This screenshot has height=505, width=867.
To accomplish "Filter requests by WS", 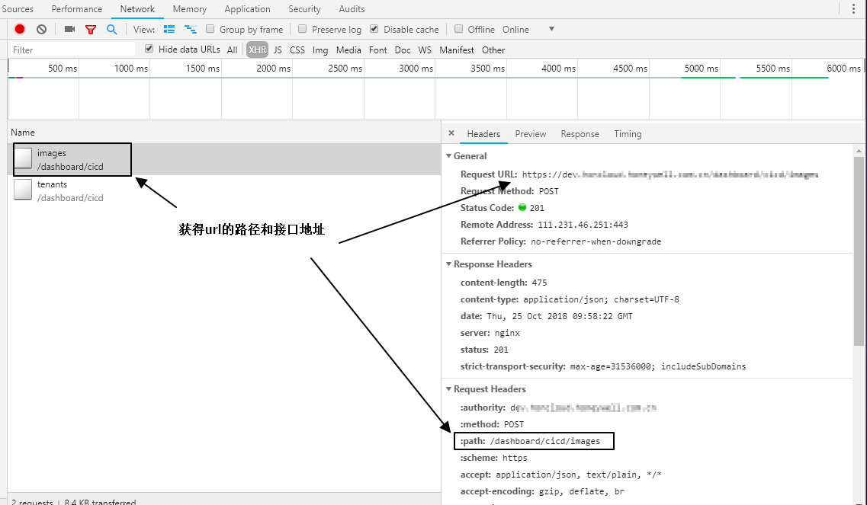I will tap(425, 50).
